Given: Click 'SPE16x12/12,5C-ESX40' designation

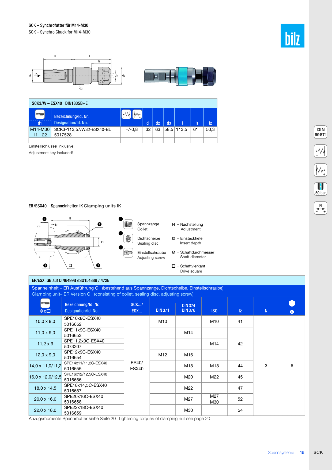Looking at the screenshot, I should pos(86,374).
